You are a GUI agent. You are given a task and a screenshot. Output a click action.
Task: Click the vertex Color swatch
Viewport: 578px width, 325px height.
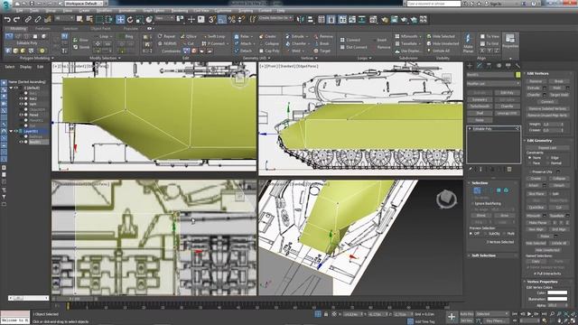557,292
